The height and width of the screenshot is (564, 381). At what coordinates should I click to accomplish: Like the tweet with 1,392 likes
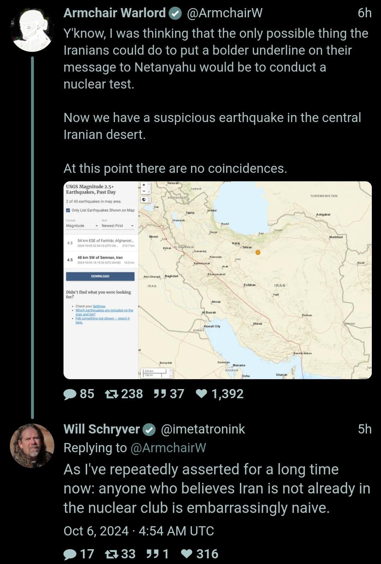pos(201,394)
